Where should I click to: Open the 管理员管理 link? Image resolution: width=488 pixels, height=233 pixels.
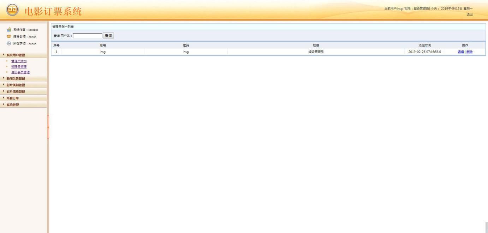coord(19,67)
